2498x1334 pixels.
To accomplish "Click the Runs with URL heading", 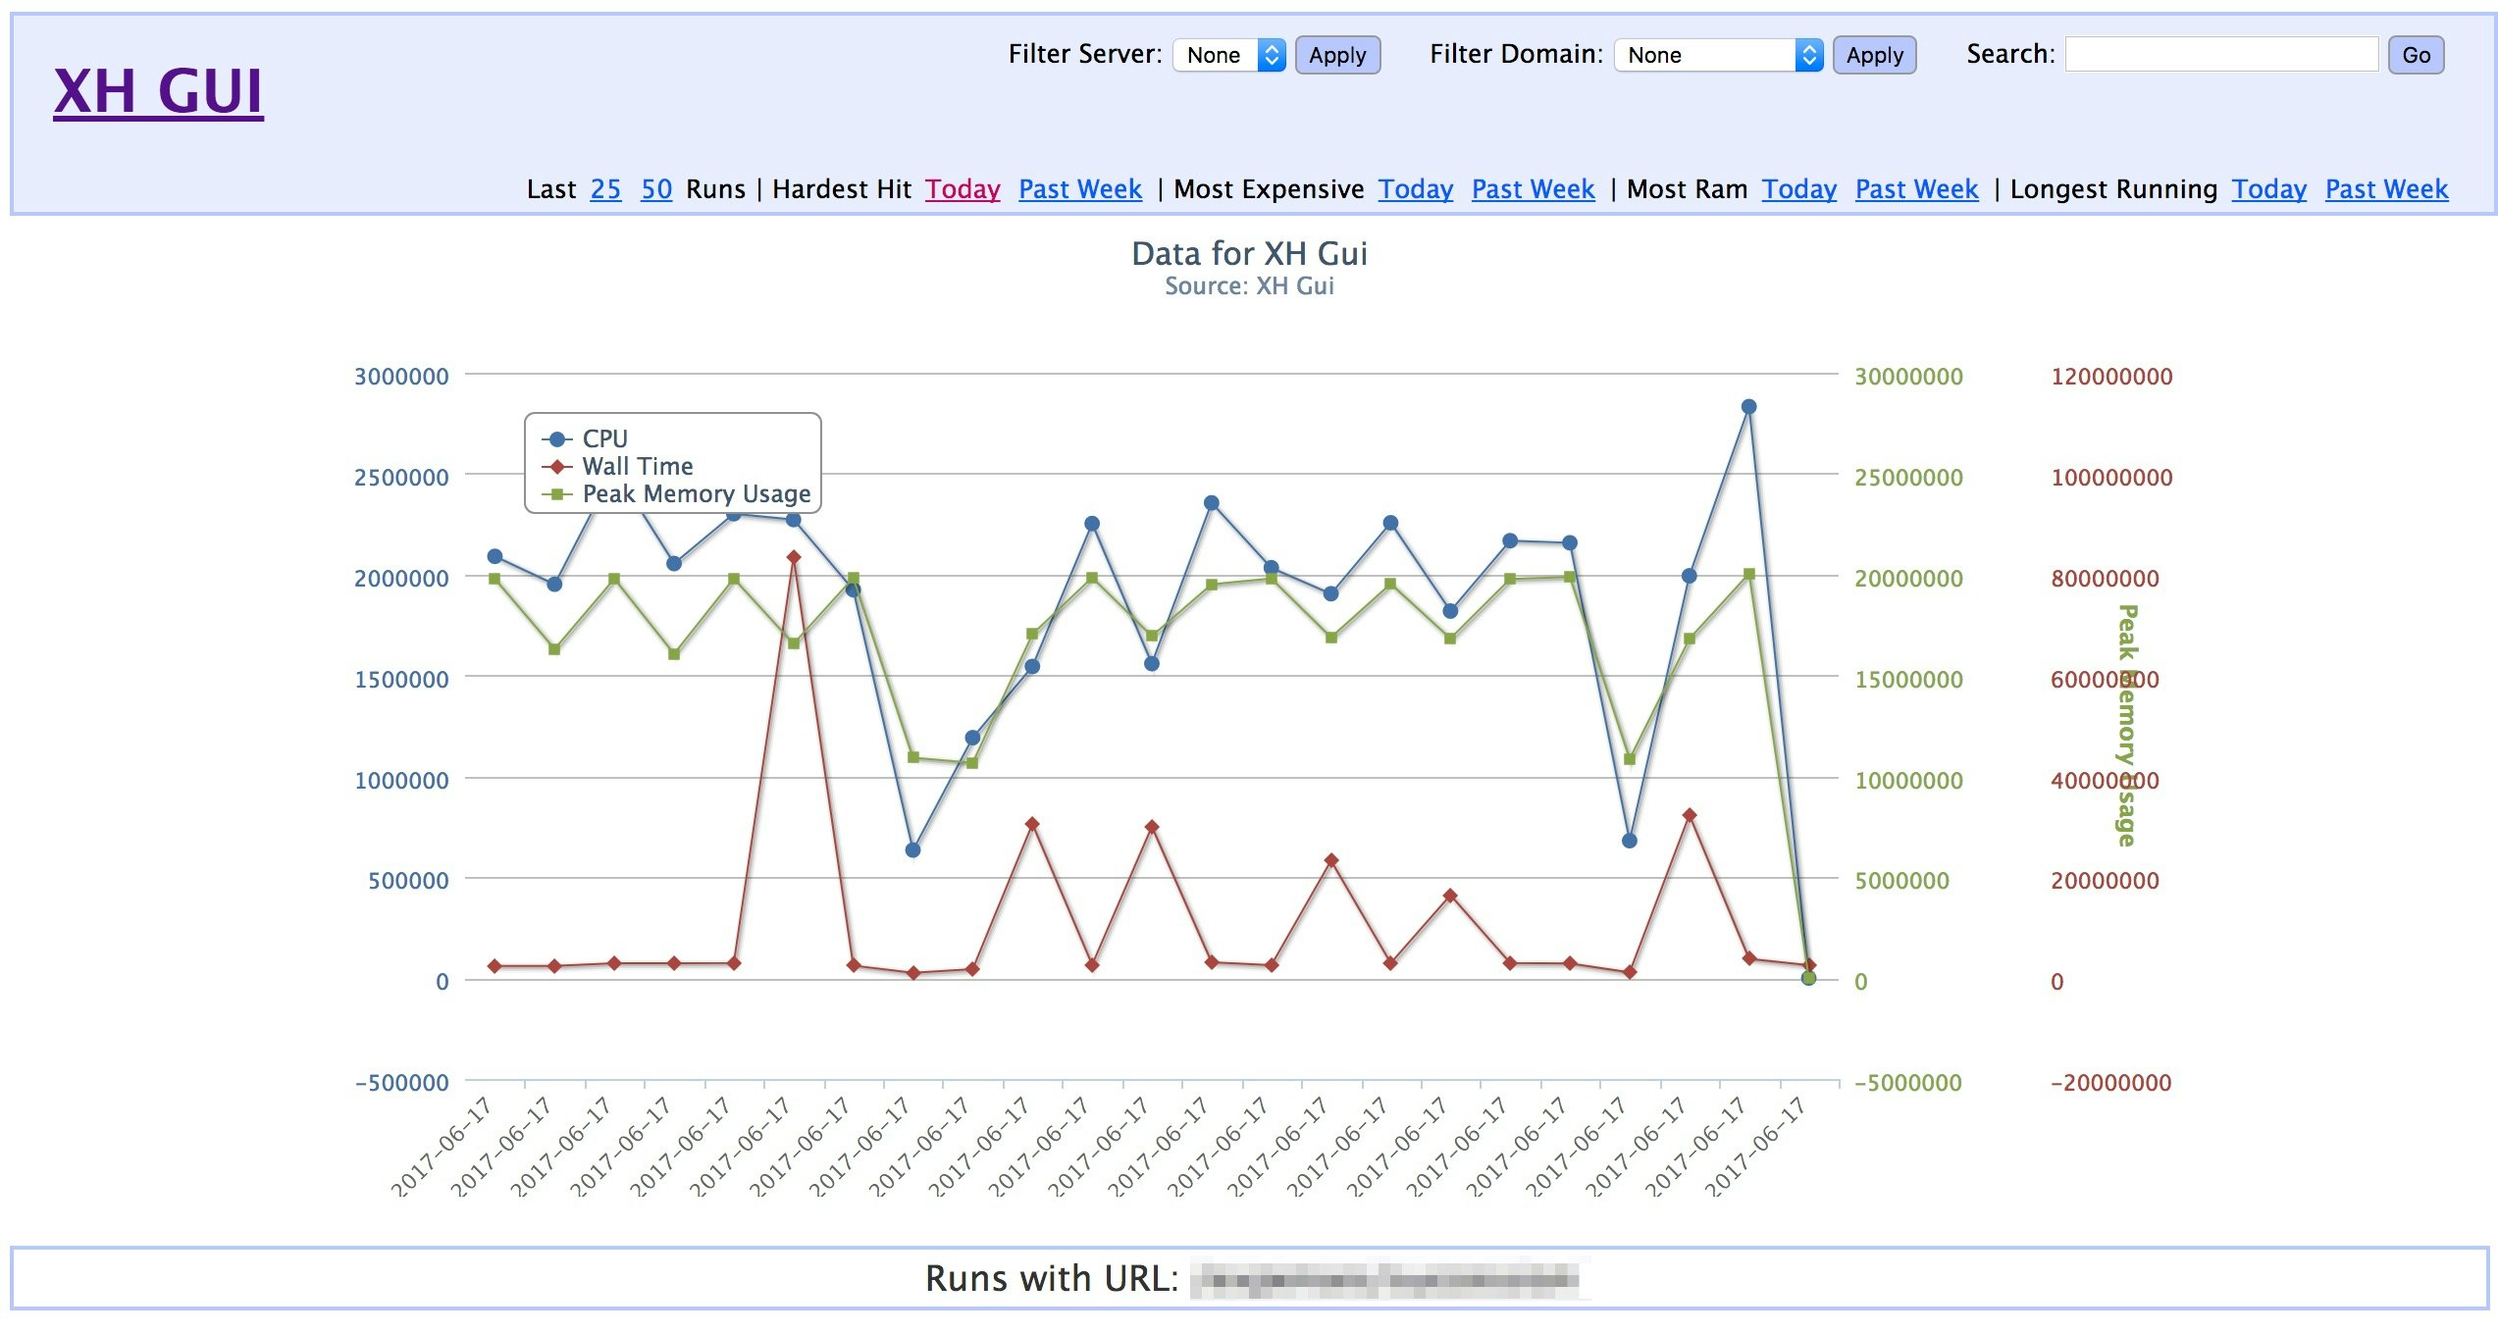I will pos(1052,1278).
